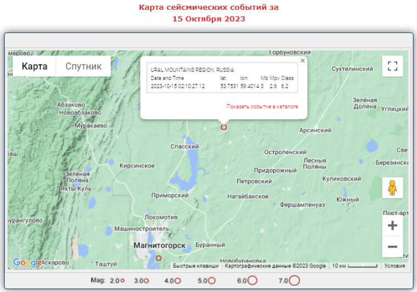Image resolution: width=417 pixels, height=292 pixels.
Task: Click the Южный place label
Action: tap(347, 199)
